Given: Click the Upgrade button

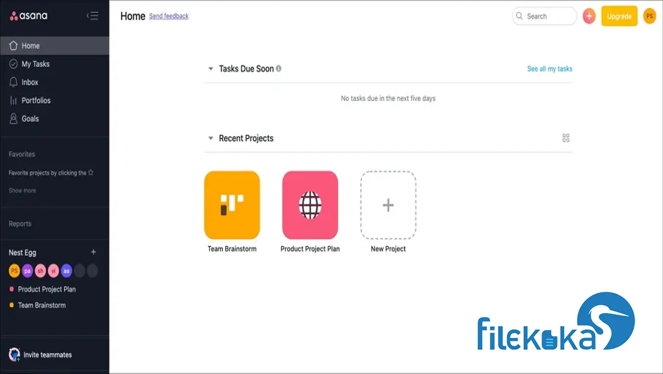Looking at the screenshot, I should [619, 16].
